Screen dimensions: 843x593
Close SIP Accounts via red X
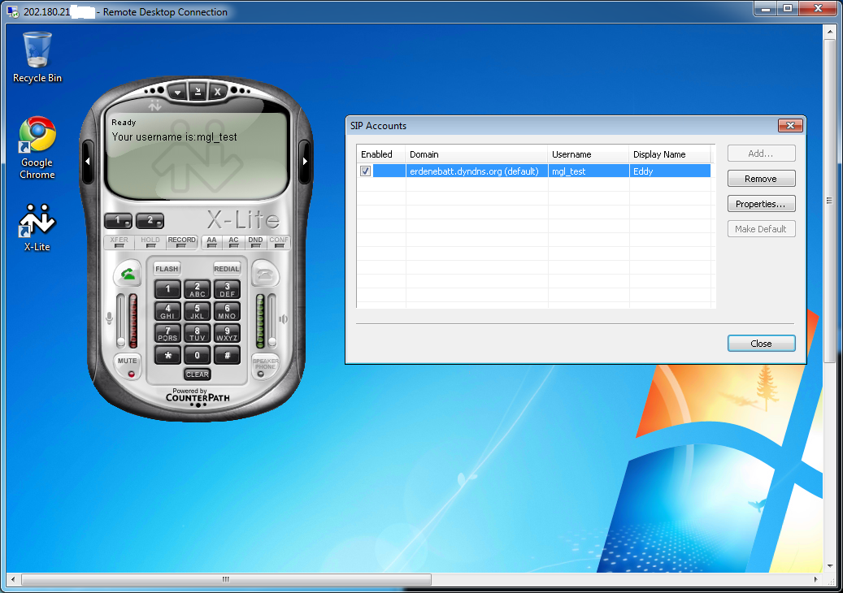pos(790,125)
